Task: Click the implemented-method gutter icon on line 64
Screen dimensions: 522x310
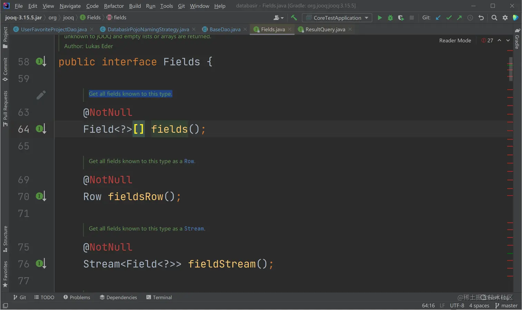Action: coord(41,129)
